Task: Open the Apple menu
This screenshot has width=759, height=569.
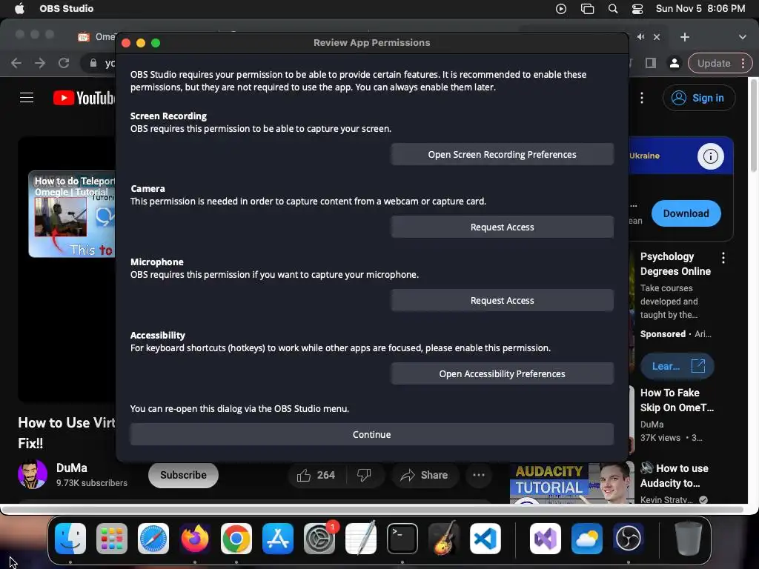Action: [19, 8]
